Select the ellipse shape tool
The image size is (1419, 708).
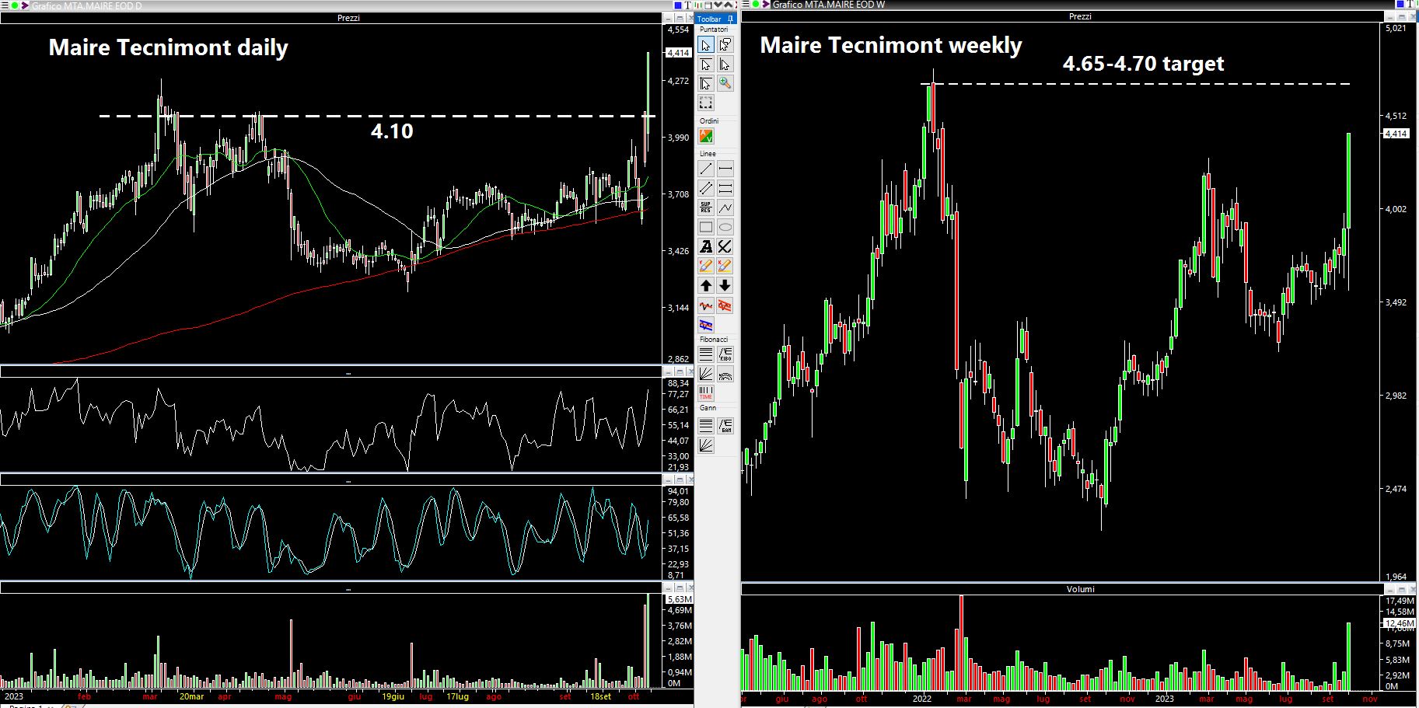(725, 227)
